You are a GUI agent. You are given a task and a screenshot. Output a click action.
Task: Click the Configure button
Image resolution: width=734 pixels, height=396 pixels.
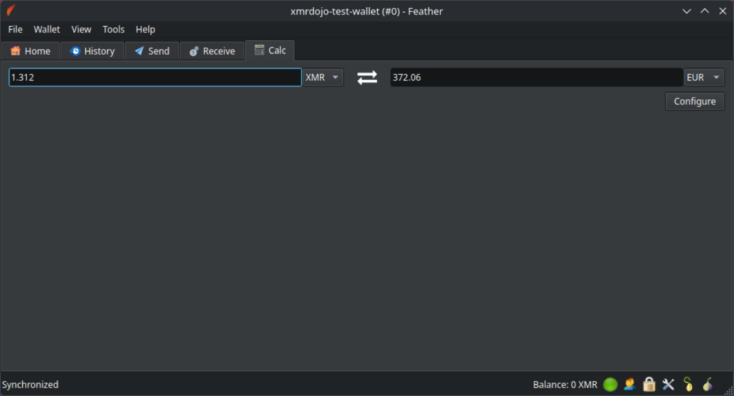tap(695, 101)
